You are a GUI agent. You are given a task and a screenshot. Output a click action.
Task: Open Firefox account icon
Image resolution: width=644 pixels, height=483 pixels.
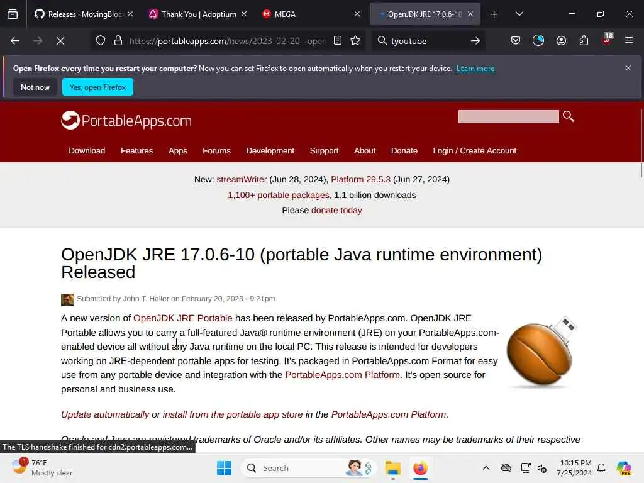[561, 40]
